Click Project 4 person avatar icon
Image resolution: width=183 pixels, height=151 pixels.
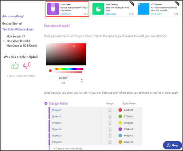click(x=110, y=129)
